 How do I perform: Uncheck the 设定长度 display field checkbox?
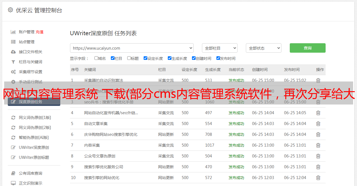(x=145, y=58)
